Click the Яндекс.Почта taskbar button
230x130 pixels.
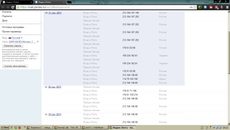click(x=122, y=127)
